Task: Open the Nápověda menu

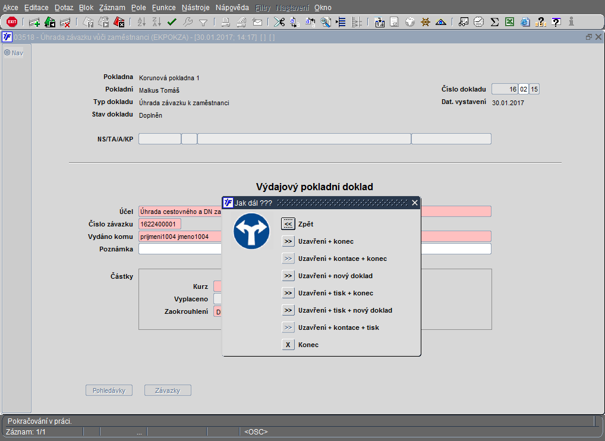Action: [x=232, y=8]
